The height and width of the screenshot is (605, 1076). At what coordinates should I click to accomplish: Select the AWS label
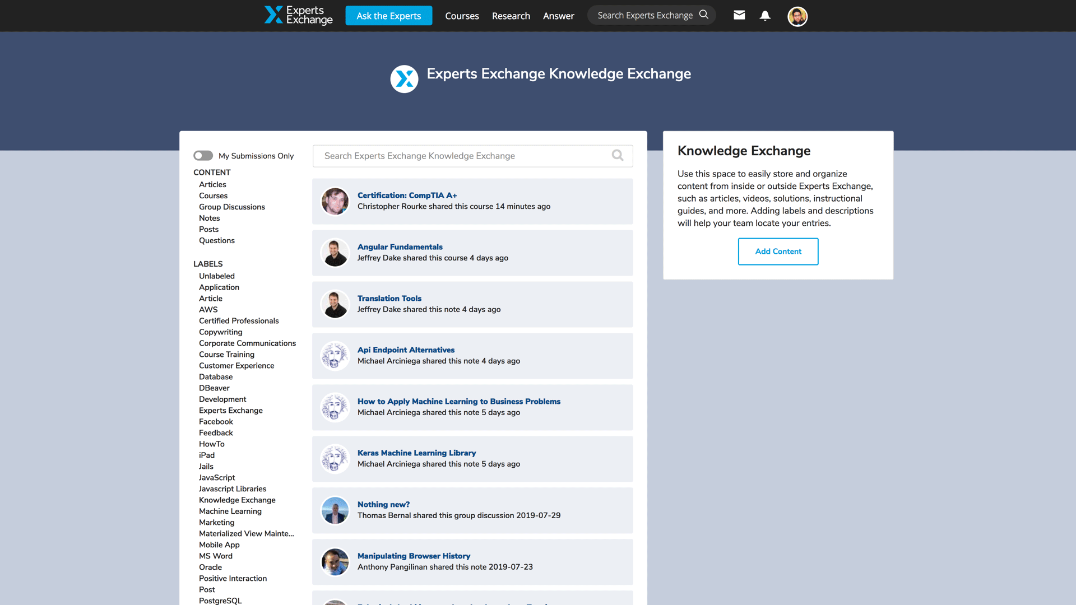coord(208,310)
